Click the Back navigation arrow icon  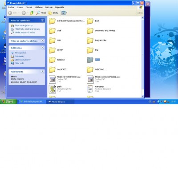(10, 13)
